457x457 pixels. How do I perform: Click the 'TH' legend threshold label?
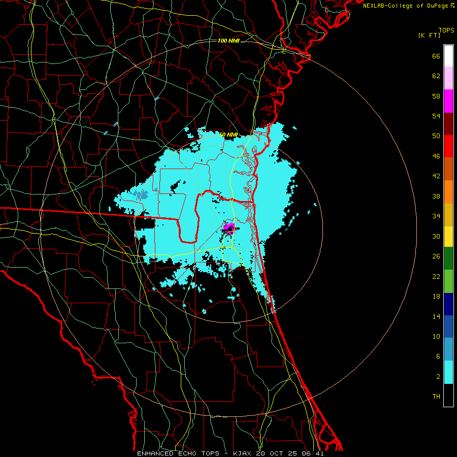[436, 397]
